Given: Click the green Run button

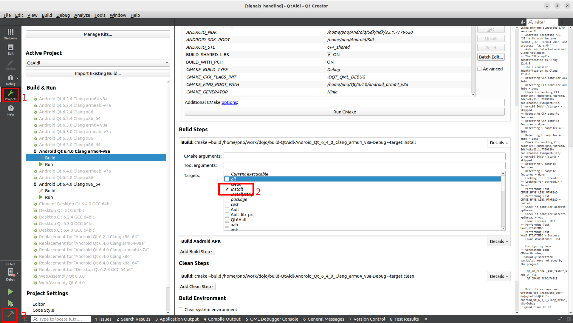Looking at the screenshot, I should [10, 292].
